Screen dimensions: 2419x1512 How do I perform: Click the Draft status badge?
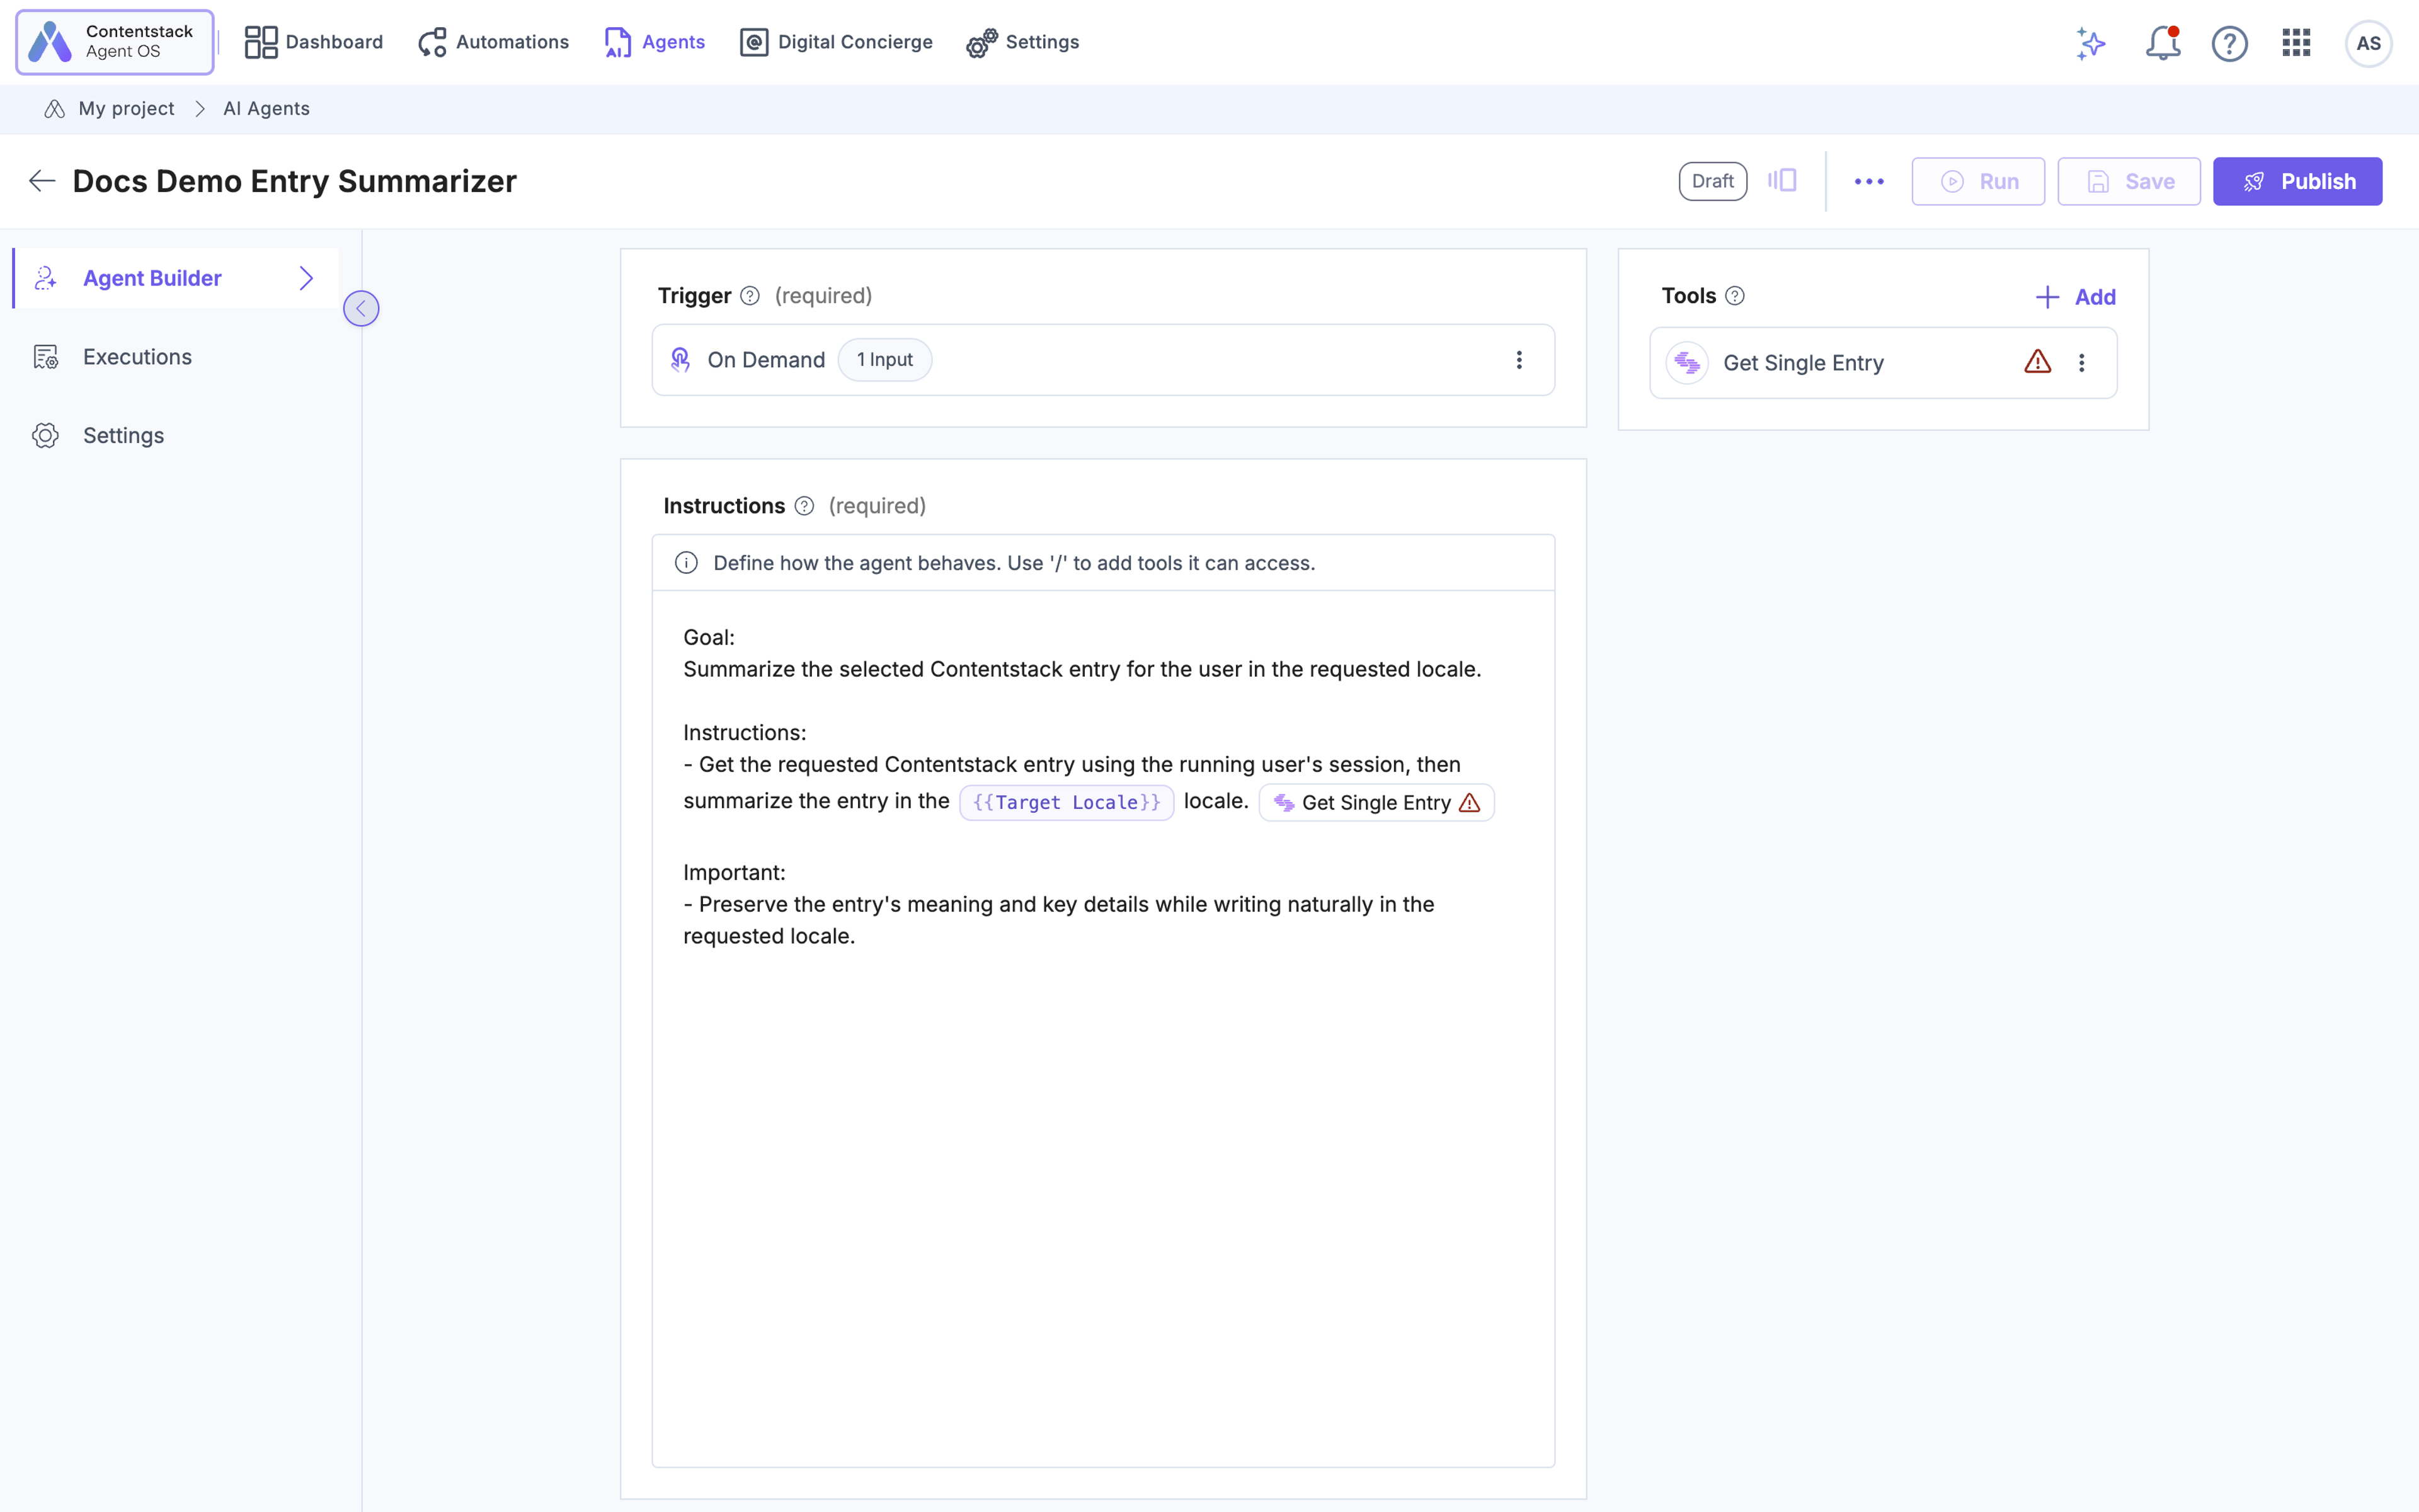(1712, 181)
